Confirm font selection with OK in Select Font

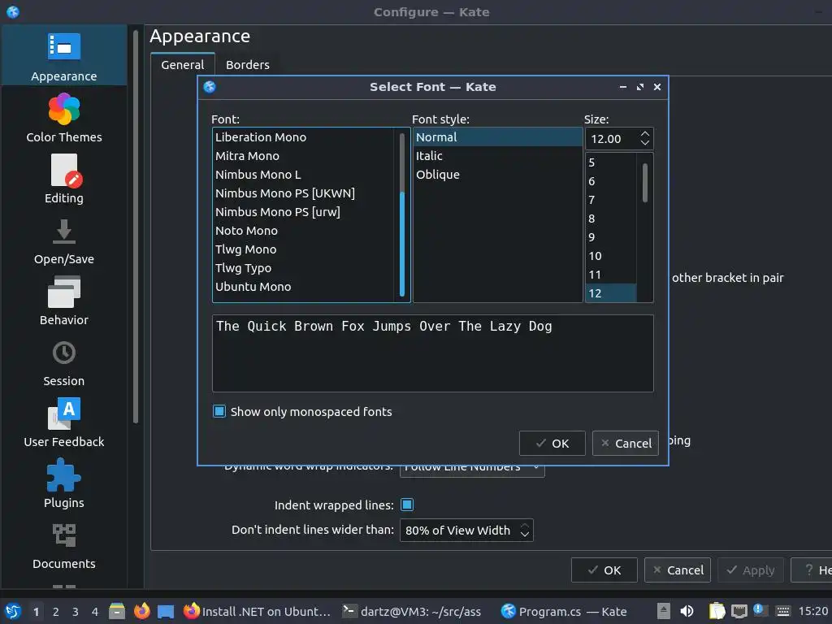tap(552, 443)
